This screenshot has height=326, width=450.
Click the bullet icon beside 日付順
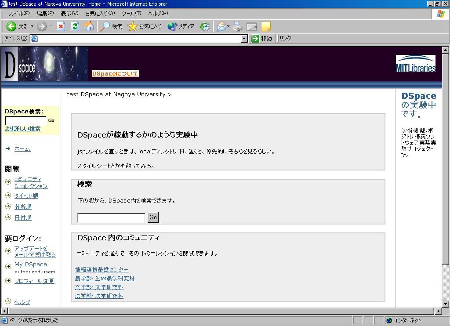click(8, 217)
